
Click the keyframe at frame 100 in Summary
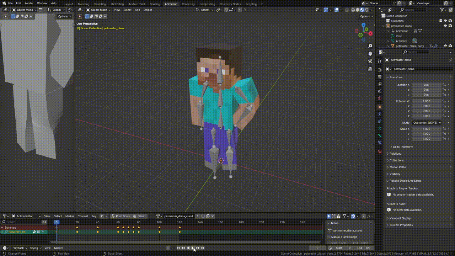(159, 228)
